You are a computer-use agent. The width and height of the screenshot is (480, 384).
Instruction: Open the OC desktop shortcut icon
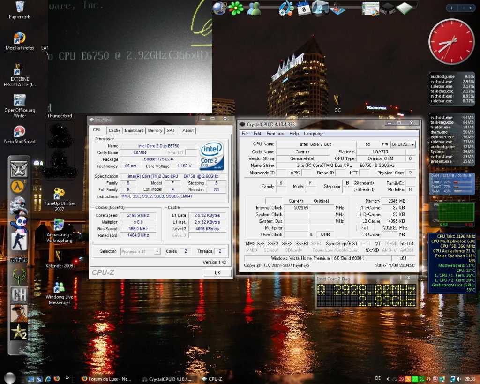[337, 104]
